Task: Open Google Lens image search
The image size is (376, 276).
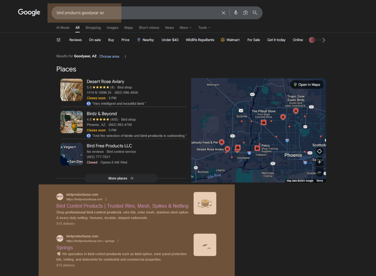Action: pyautogui.click(x=245, y=13)
